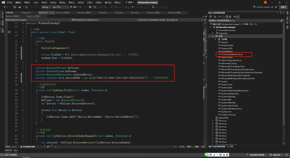Screen dimensions: 290x158
Task: Select InTheHand.Net.Personal reference
Action: pos(232,54)
